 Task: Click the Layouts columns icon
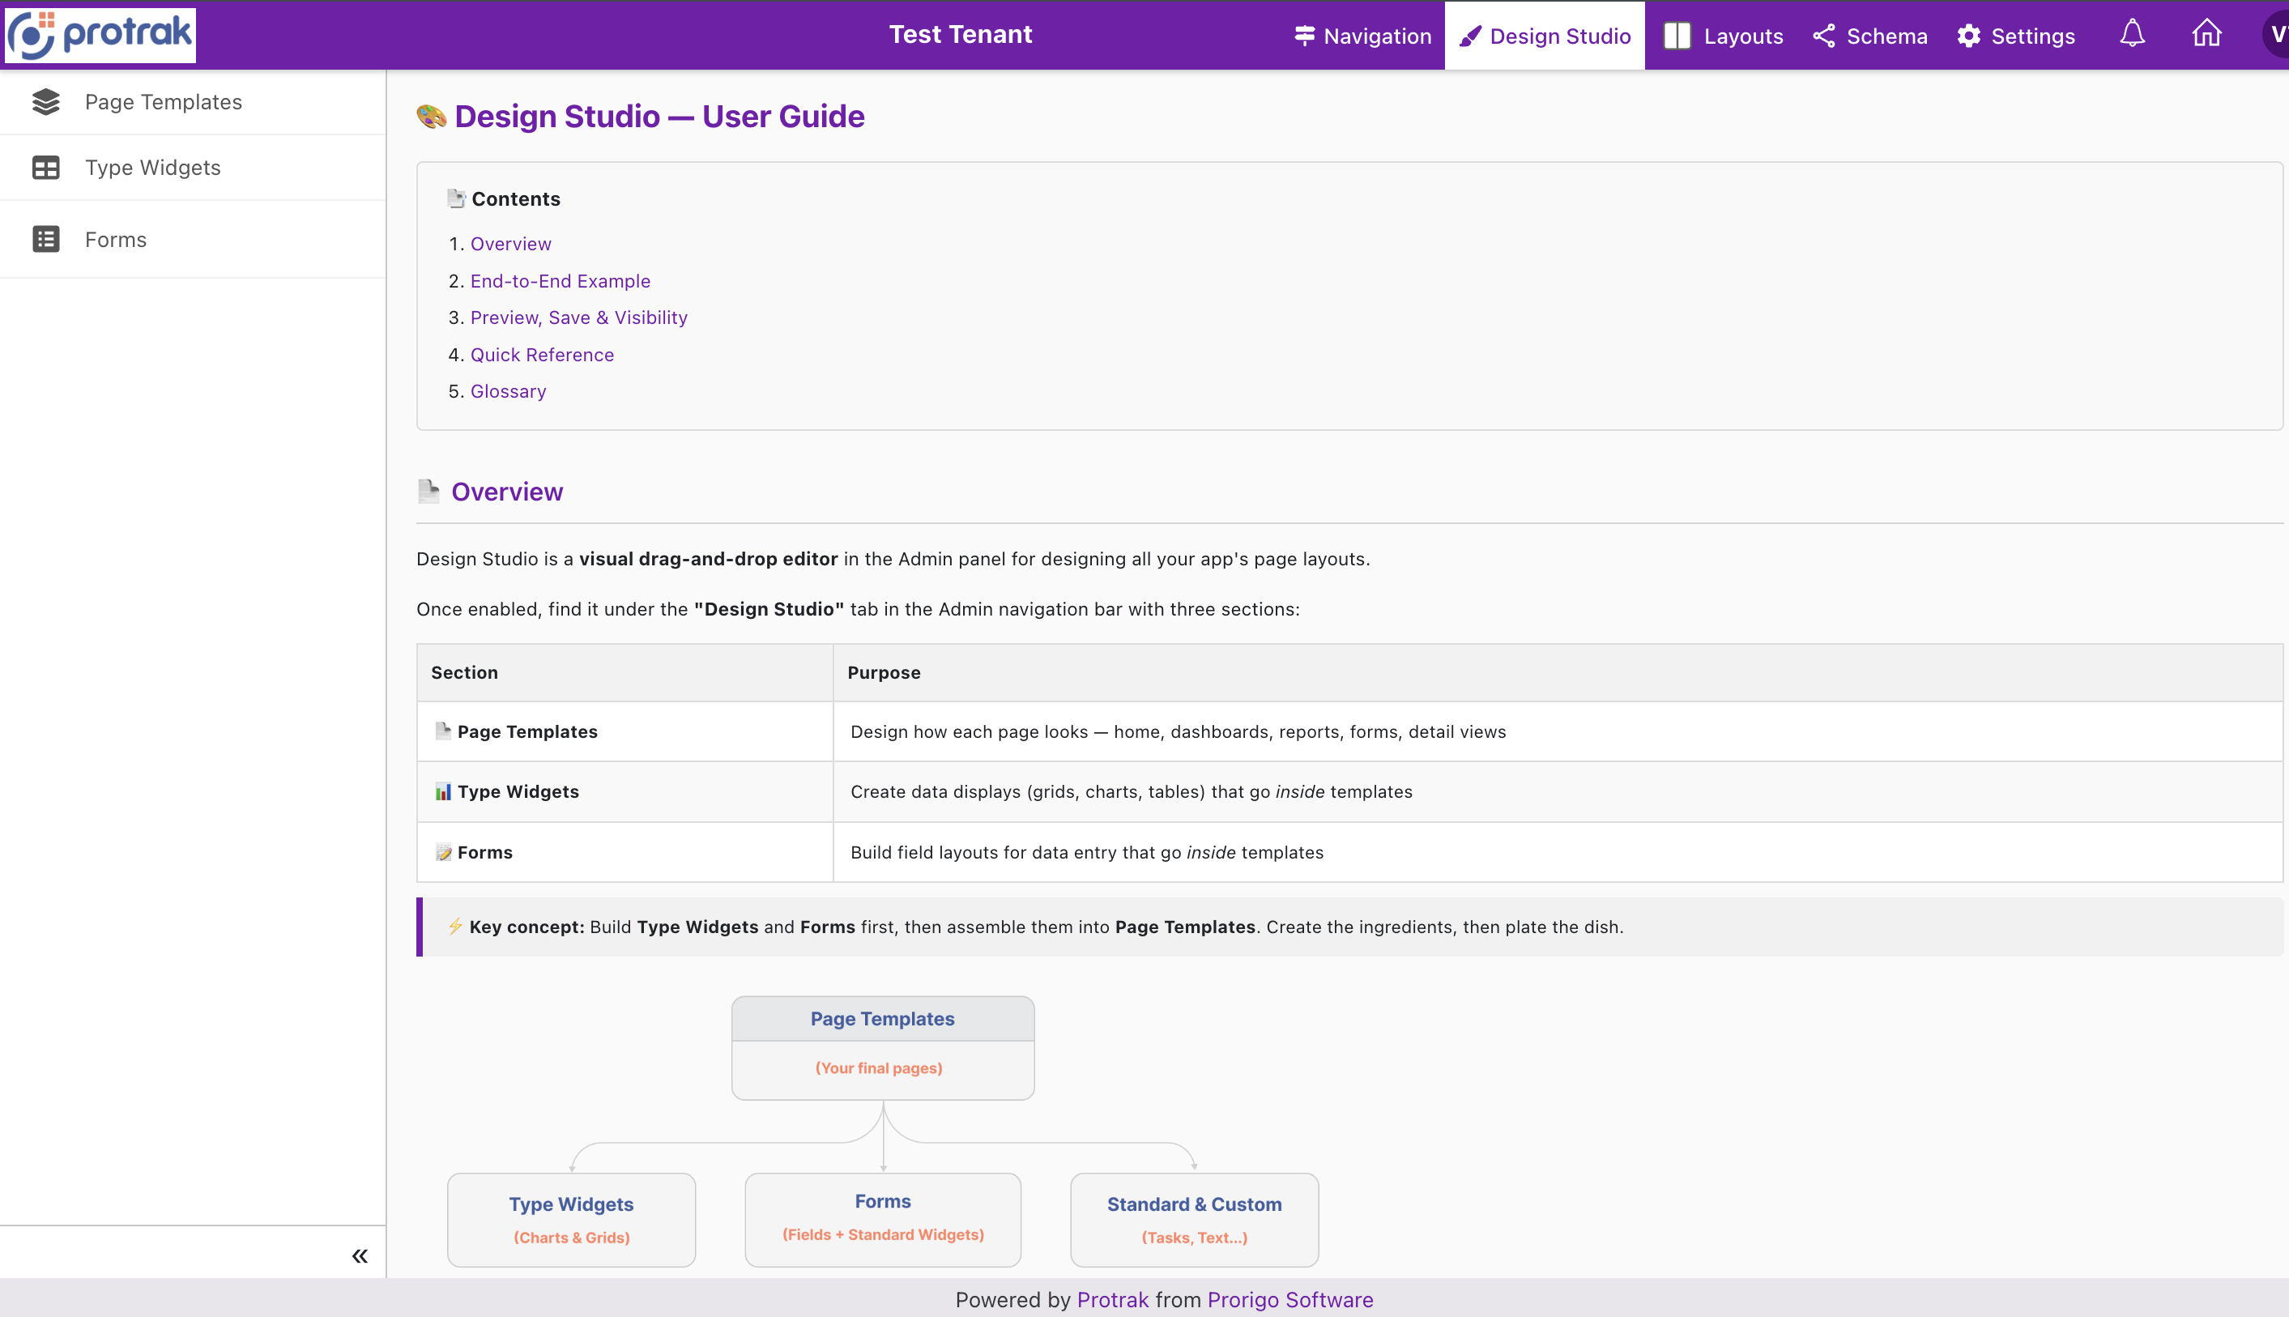pos(1677,36)
